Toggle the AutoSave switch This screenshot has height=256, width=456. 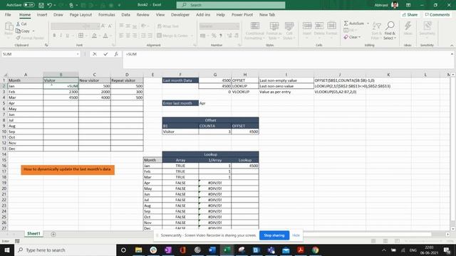pyautogui.click(x=28, y=5)
